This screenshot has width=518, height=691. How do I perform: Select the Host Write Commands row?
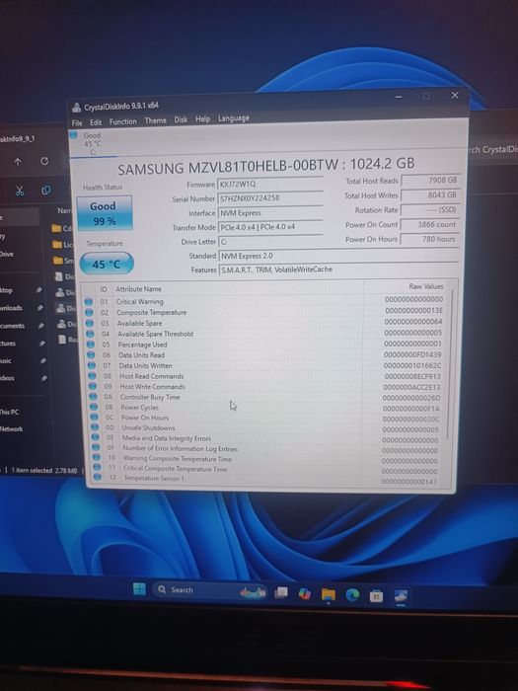(267, 387)
